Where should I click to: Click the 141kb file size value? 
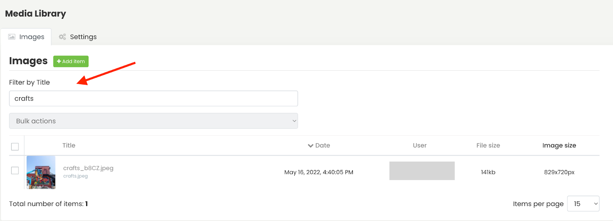click(488, 172)
